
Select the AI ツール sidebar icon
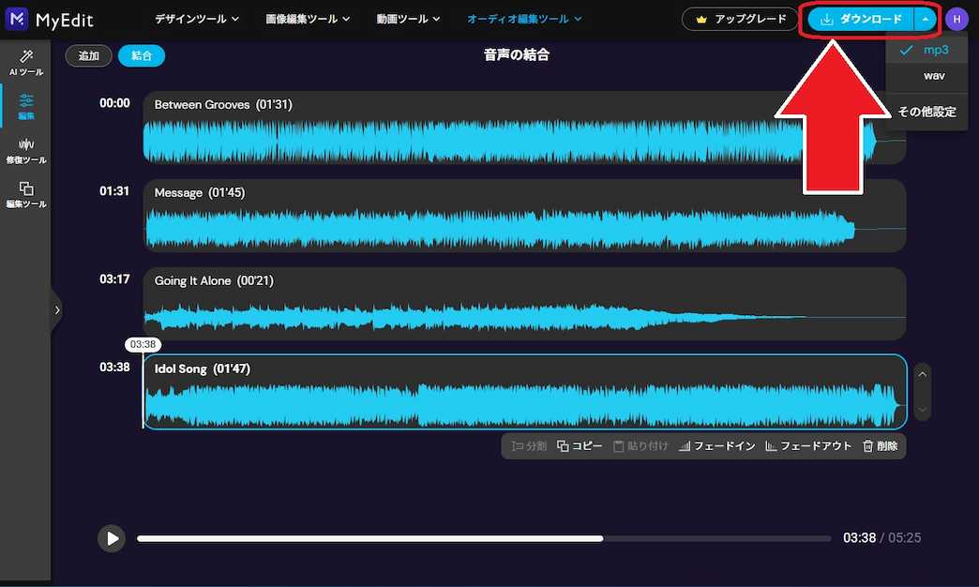pyautogui.click(x=25, y=63)
